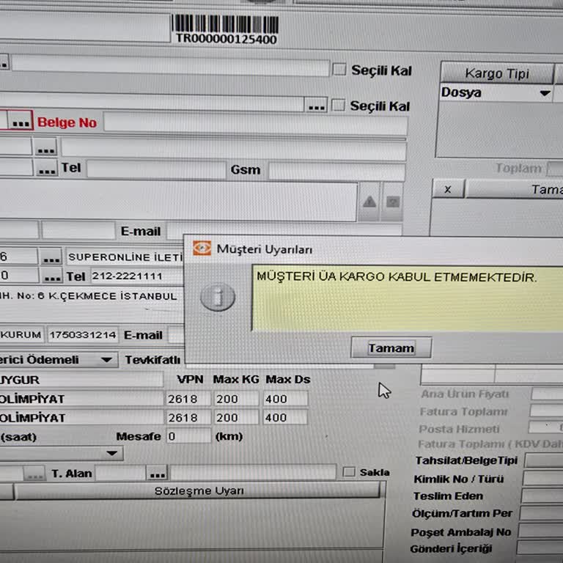Click the x button in right panel

[447, 189]
